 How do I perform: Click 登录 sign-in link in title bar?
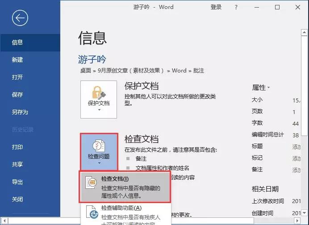pyautogui.click(x=216, y=7)
